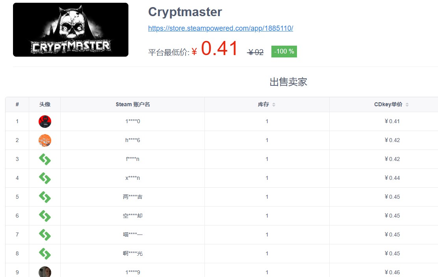The width and height of the screenshot is (438, 277).
Task: Click the green default avatar of seller f****n
Action: [x=45, y=159]
